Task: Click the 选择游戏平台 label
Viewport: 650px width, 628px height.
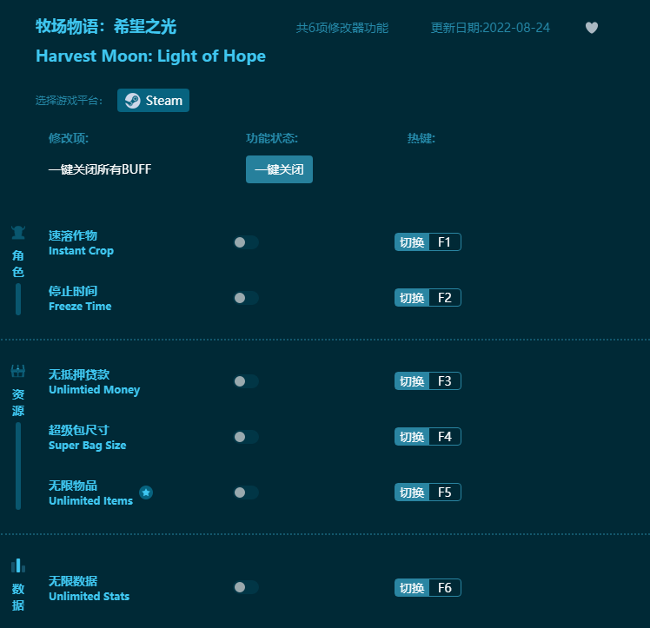Action: [x=69, y=100]
